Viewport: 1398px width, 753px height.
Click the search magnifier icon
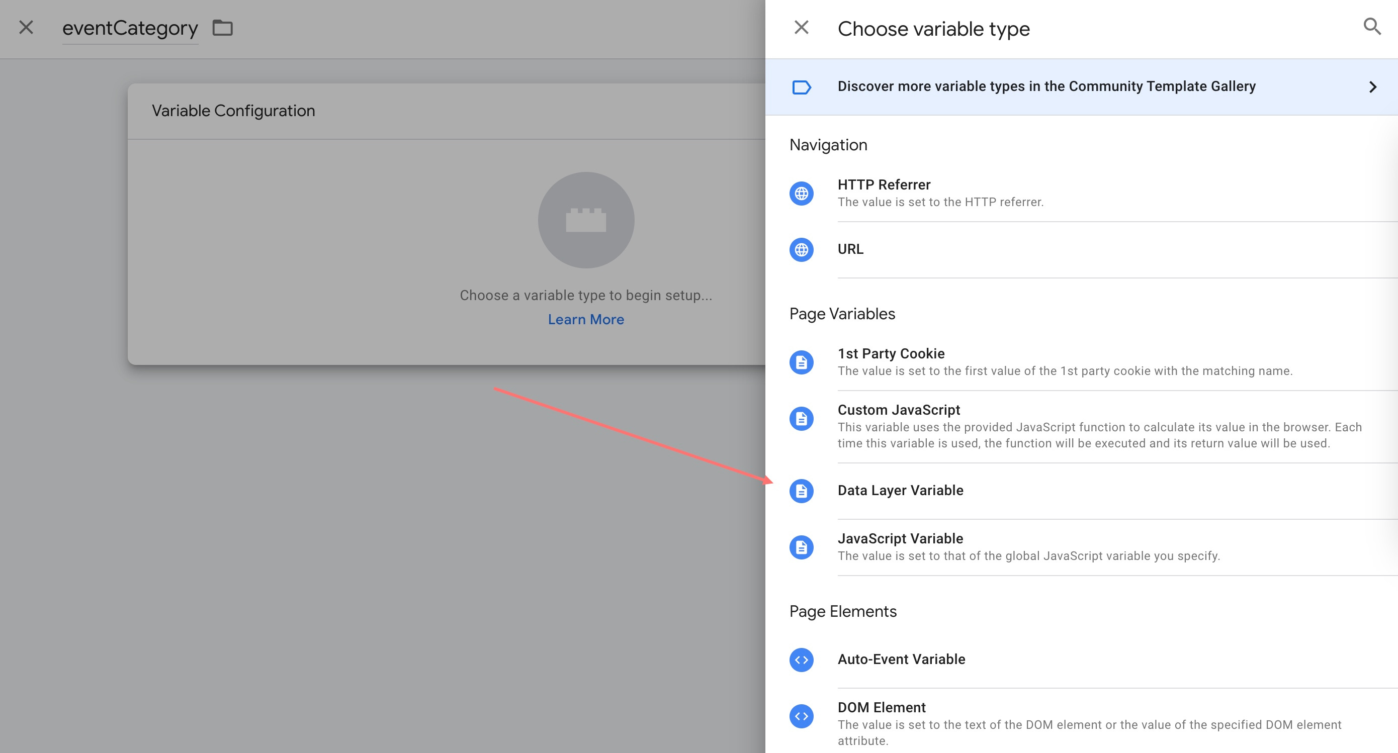point(1372,26)
